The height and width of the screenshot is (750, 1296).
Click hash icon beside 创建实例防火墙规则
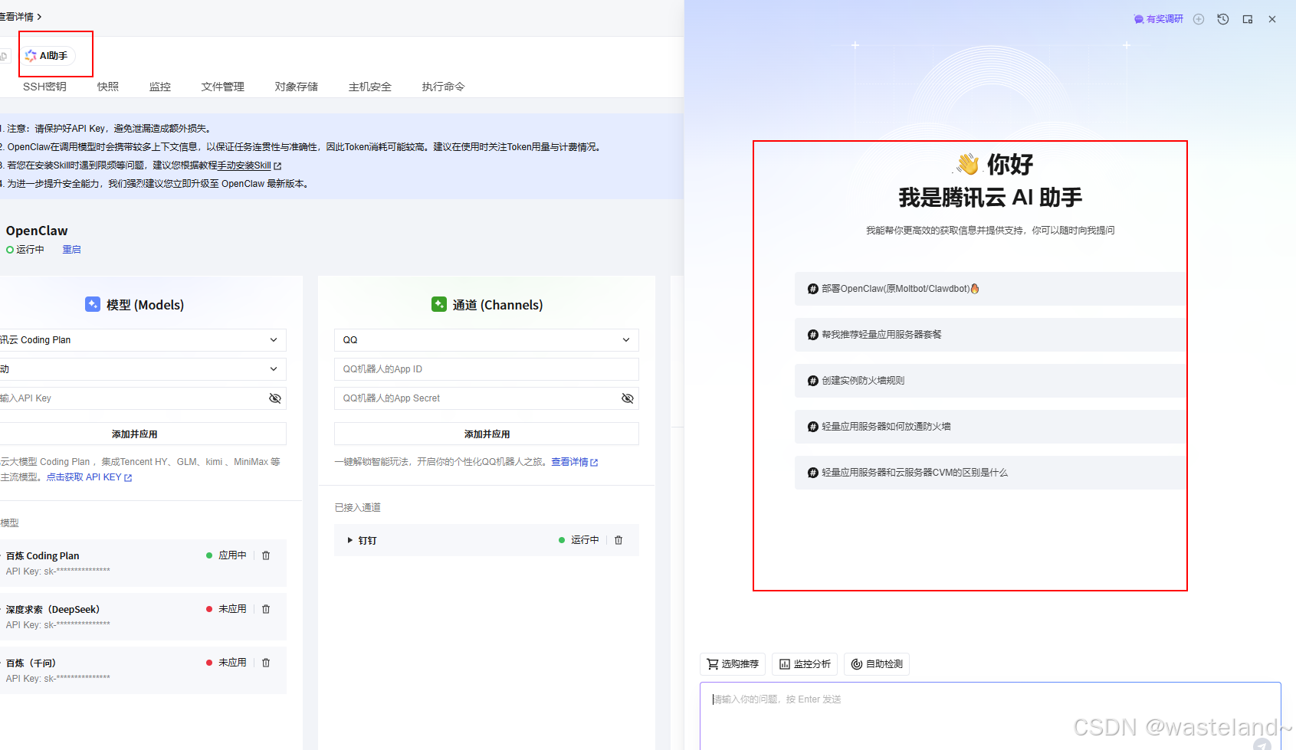point(813,381)
